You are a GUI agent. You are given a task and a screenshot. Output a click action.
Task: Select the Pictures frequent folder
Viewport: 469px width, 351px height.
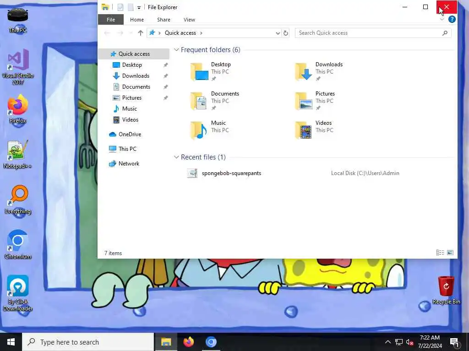(315, 101)
